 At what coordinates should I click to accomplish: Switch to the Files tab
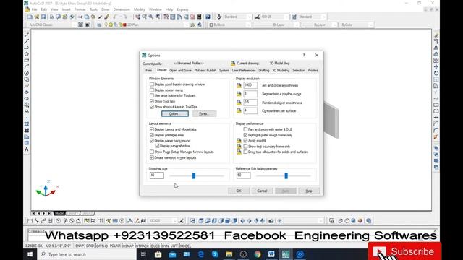tap(149, 71)
